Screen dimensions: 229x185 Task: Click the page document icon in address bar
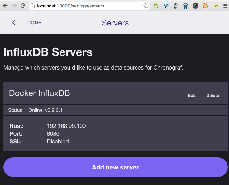(x=33, y=6)
